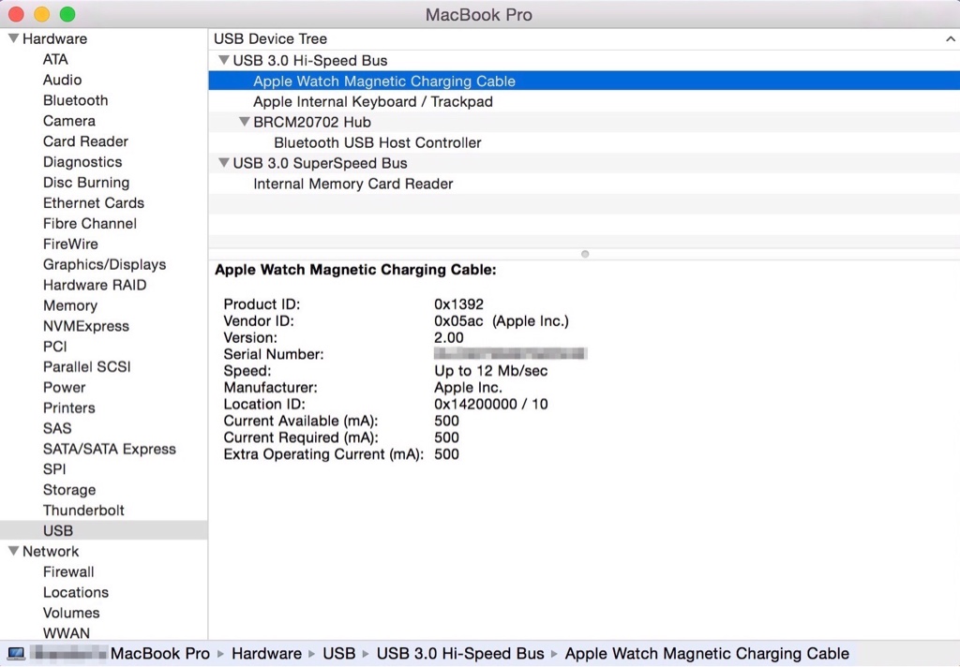Open the FireWire section
960x667 pixels.
coord(70,245)
